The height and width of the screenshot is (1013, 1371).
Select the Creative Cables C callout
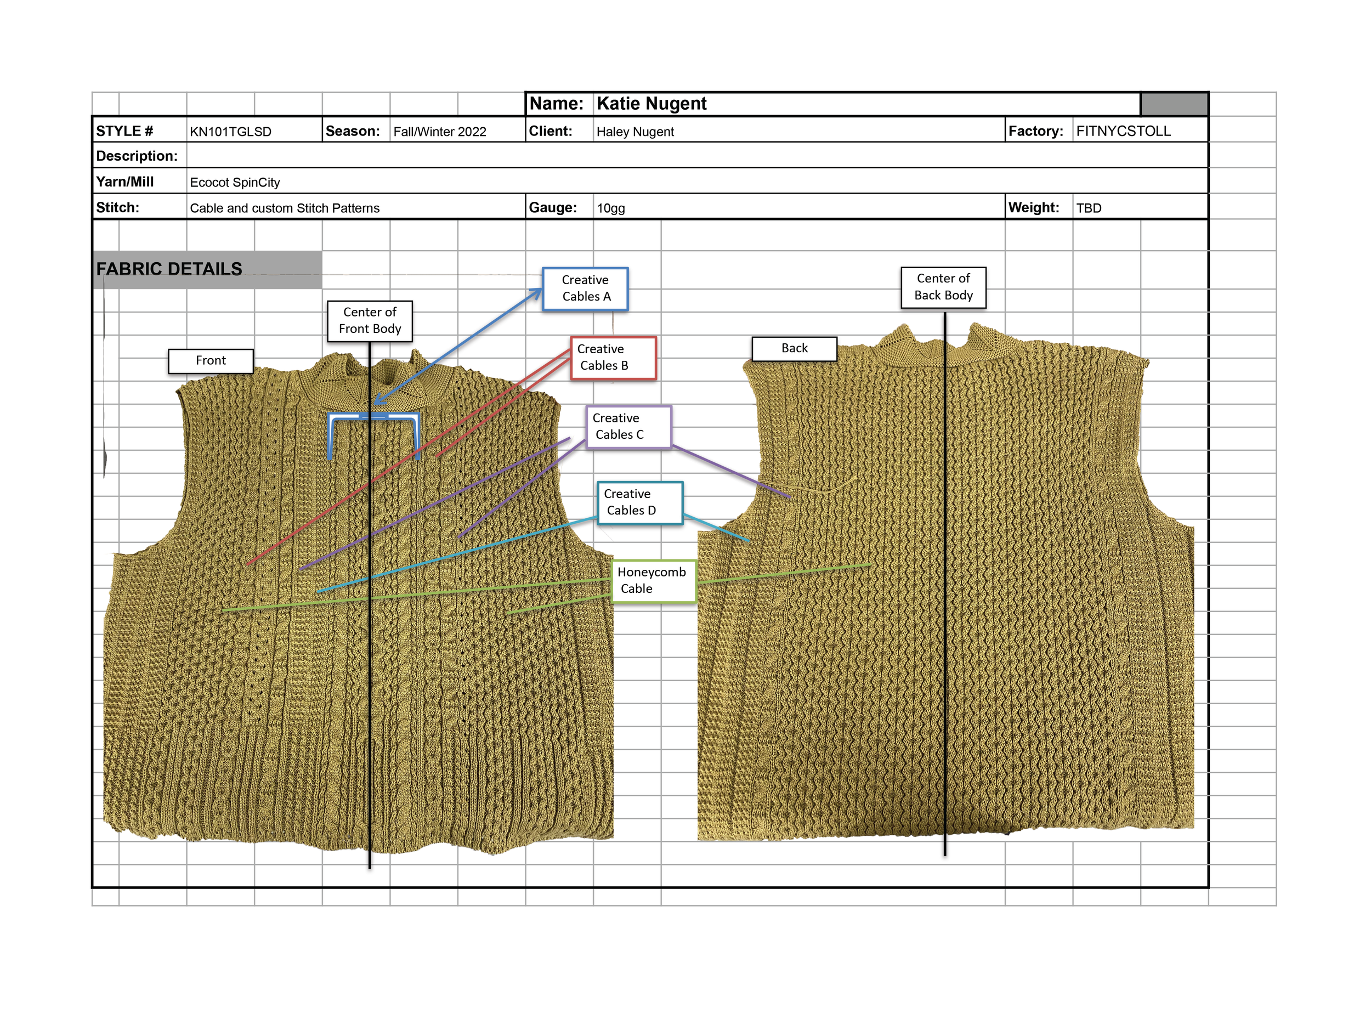click(628, 427)
